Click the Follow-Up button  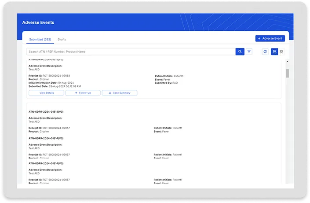click(x=83, y=93)
